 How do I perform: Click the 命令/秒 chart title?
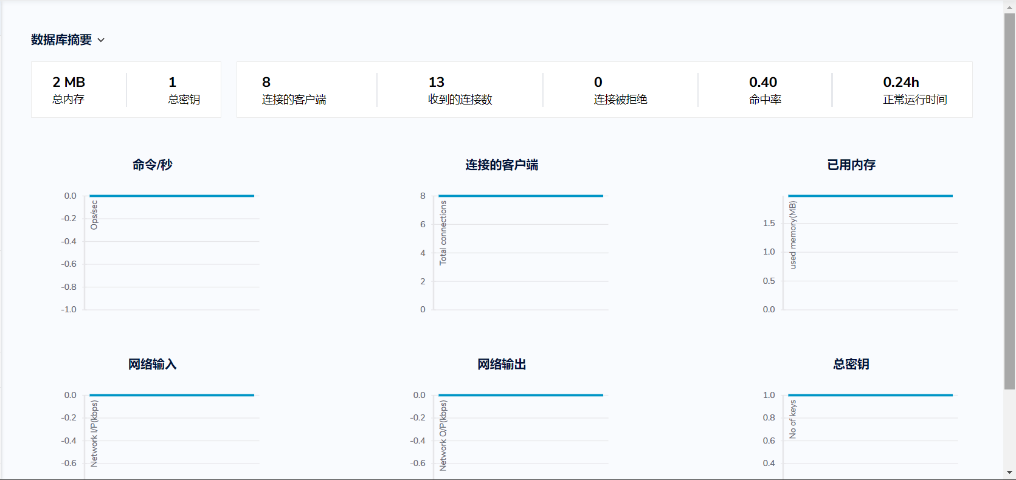coord(153,165)
